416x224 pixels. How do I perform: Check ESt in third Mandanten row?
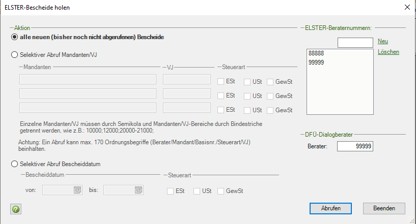[221, 110]
